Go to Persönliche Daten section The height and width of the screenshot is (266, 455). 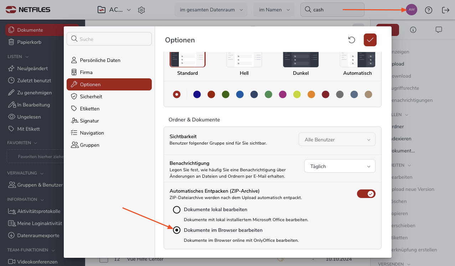100,60
